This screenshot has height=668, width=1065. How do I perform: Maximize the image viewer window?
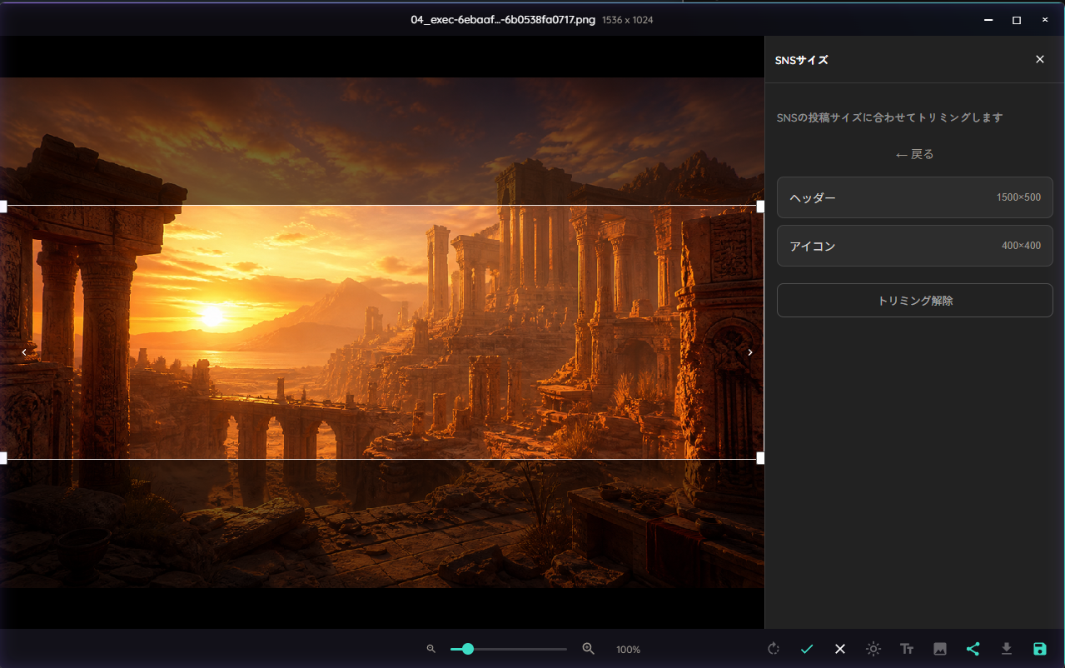(1017, 19)
